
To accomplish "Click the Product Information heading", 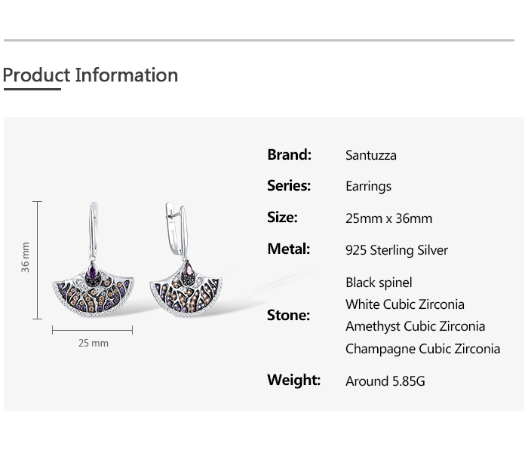I will 91,75.
